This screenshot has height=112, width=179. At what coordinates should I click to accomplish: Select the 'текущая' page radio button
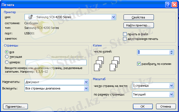coord(7,57)
